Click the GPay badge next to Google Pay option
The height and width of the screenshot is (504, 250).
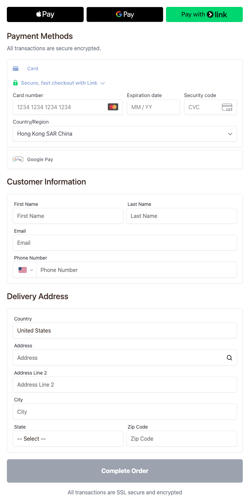point(18,159)
